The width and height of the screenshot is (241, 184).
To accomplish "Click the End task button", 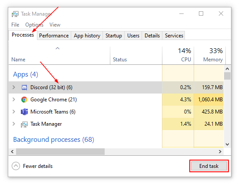I will point(209,166).
